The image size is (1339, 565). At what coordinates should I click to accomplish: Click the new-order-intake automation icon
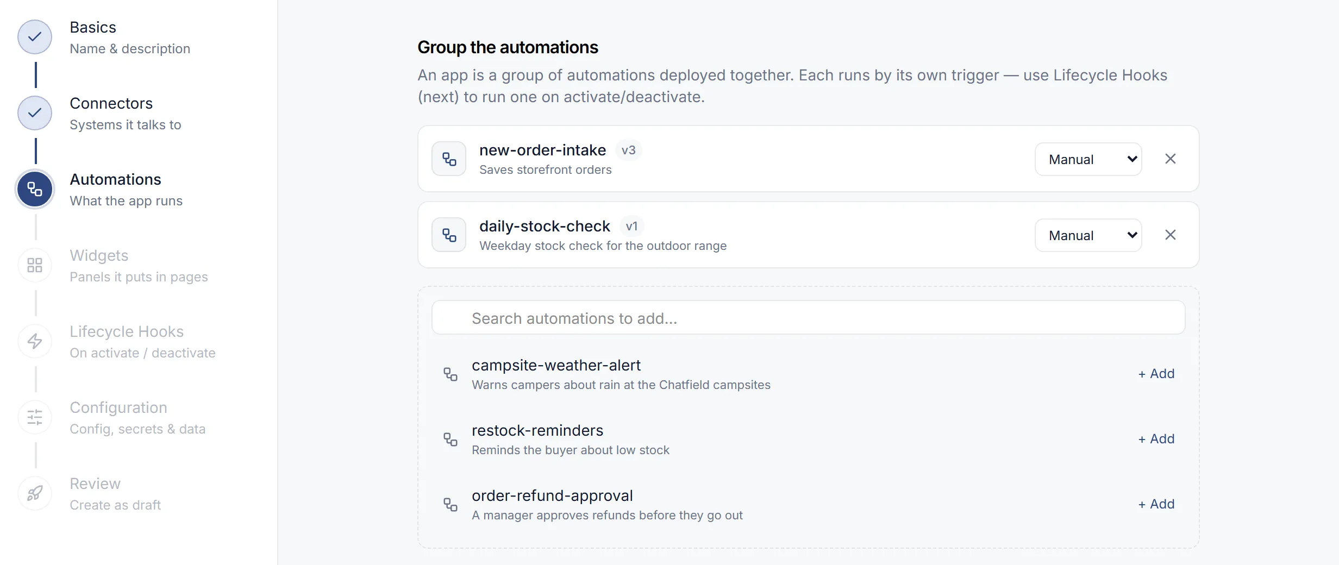[449, 159]
